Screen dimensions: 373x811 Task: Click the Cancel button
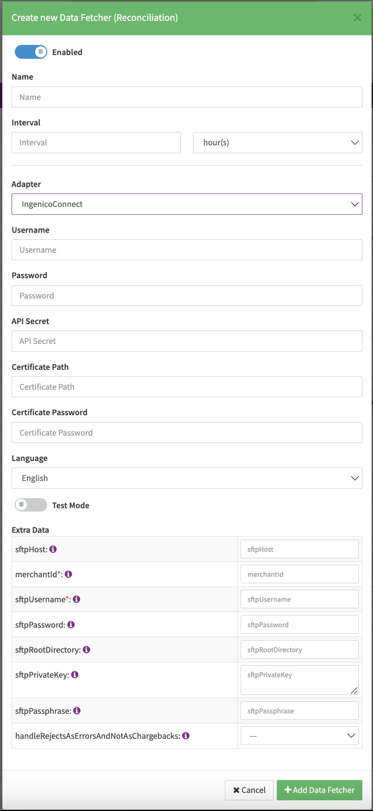pos(249,790)
